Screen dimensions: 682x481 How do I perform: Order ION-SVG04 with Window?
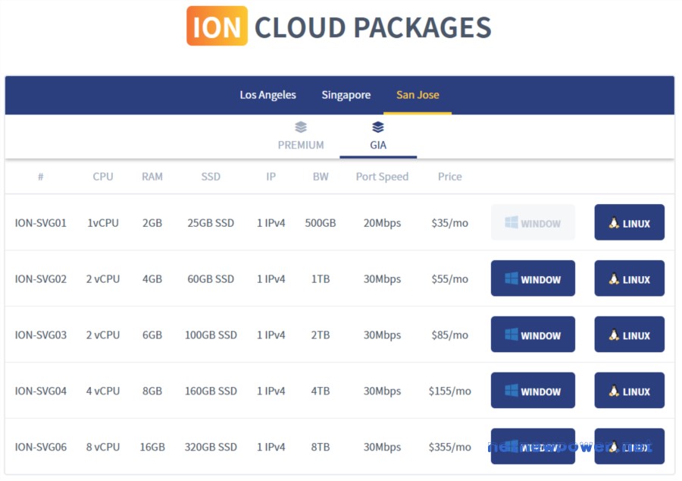point(533,391)
